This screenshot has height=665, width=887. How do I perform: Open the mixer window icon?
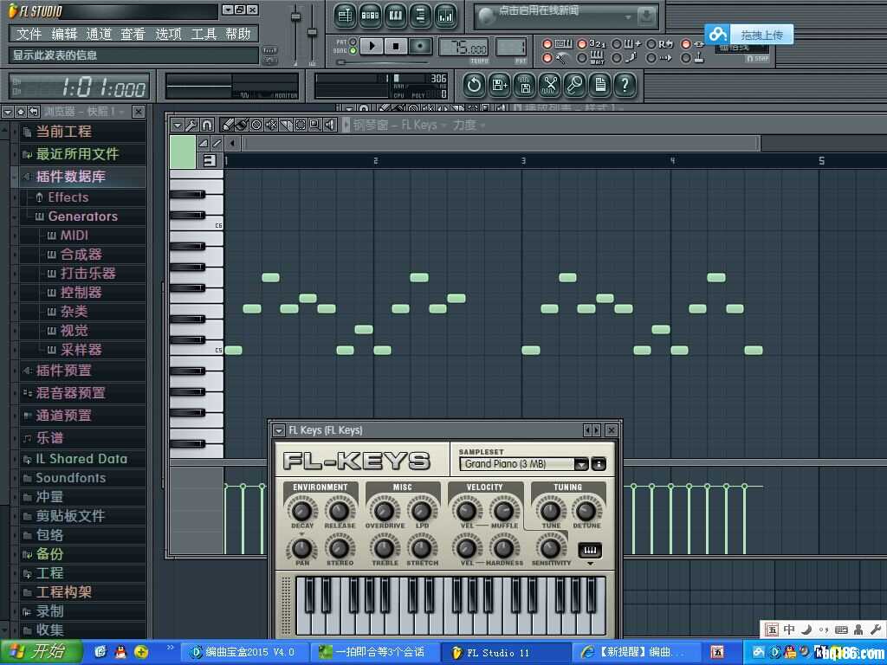point(446,15)
